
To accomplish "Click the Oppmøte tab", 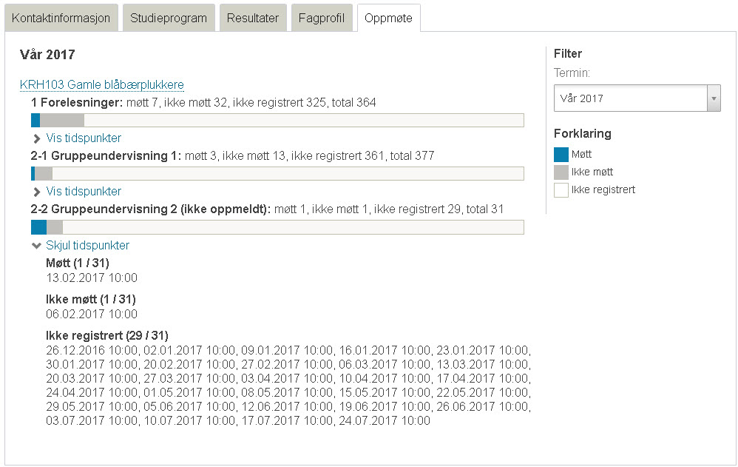I will click(388, 18).
